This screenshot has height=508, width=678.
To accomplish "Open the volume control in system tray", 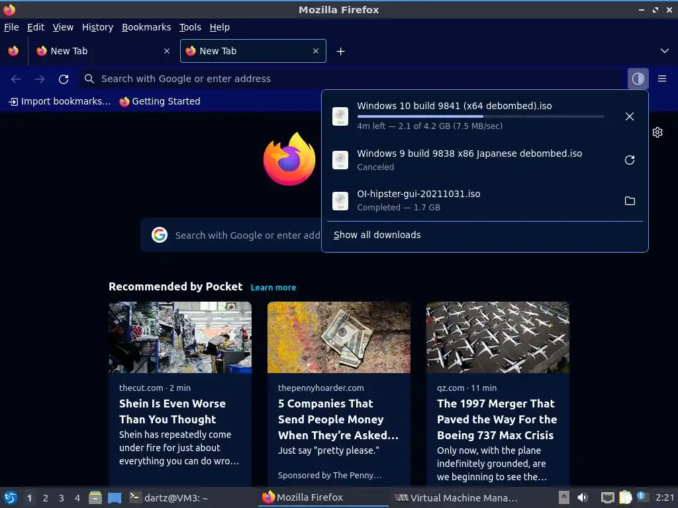I will (583, 497).
